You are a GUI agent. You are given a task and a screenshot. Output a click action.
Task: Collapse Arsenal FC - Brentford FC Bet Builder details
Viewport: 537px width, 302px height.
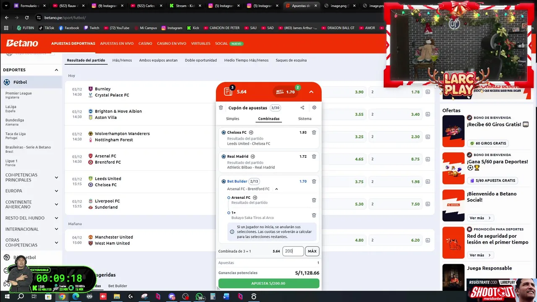click(276, 189)
